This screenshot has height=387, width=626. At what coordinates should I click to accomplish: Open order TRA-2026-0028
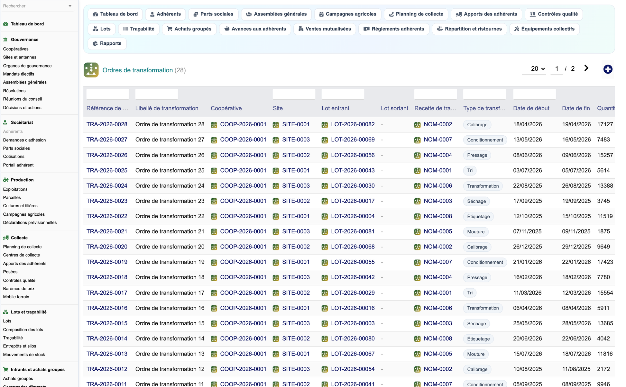(107, 124)
